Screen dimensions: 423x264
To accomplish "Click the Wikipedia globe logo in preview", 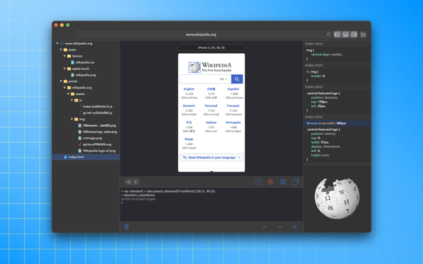I will pyautogui.click(x=194, y=68).
